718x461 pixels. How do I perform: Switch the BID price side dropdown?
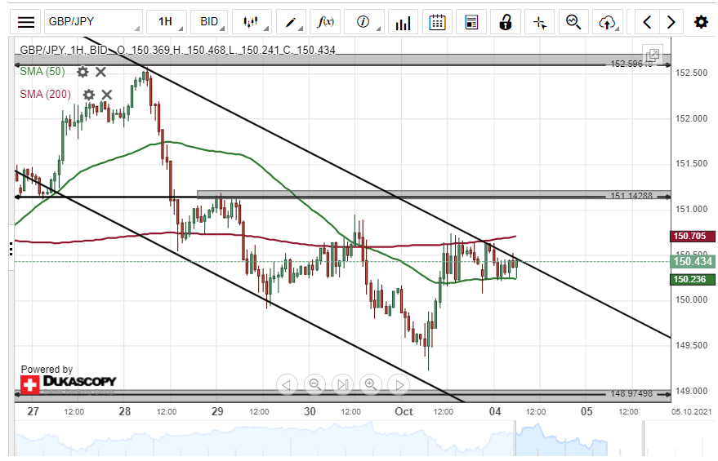(210, 21)
